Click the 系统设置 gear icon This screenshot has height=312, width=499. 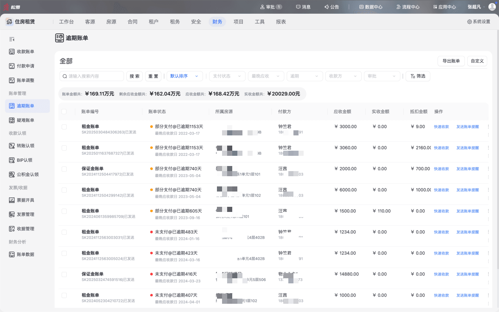tap(469, 22)
